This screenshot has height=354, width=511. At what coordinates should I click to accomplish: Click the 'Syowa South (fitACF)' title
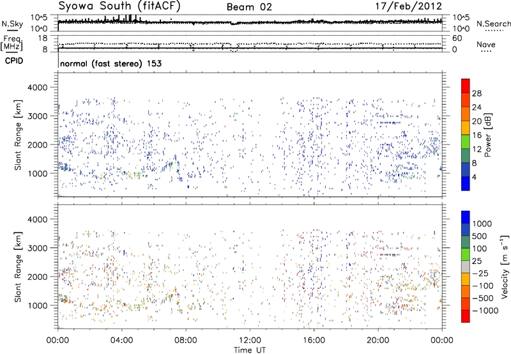119,6
